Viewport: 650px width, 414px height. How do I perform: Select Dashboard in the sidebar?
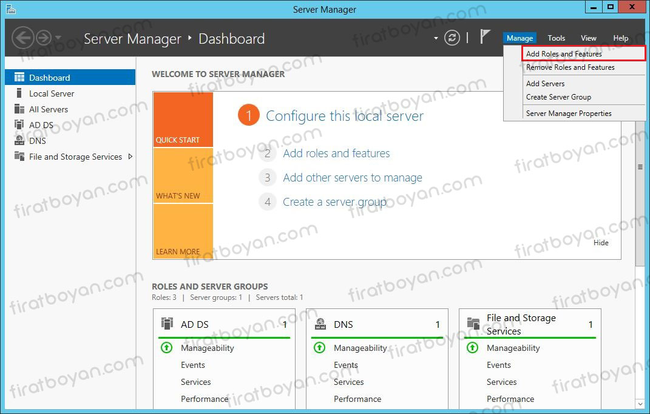coord(70,78)
